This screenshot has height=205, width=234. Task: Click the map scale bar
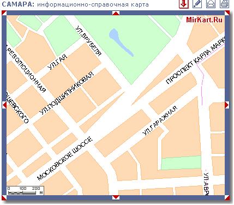25,191
